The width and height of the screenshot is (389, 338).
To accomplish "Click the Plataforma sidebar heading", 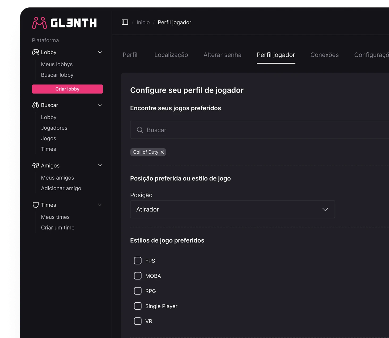I will [x=45, y=40].
